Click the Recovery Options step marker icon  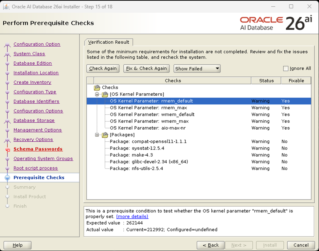(x=7, y=140)
